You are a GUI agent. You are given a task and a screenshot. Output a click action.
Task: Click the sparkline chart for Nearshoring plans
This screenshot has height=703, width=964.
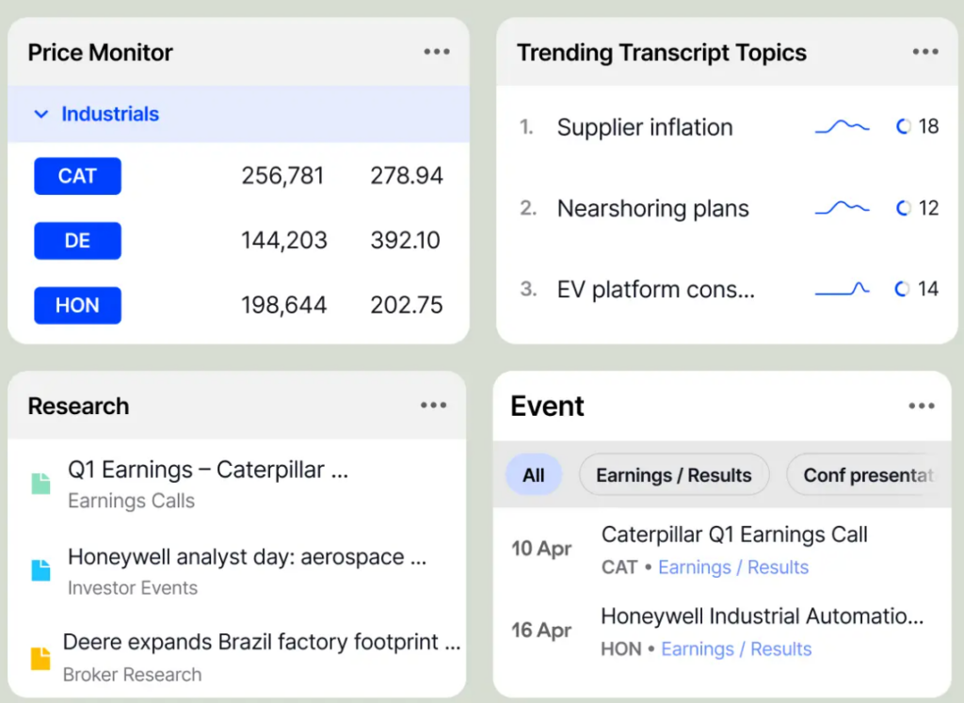coord(843,208)
